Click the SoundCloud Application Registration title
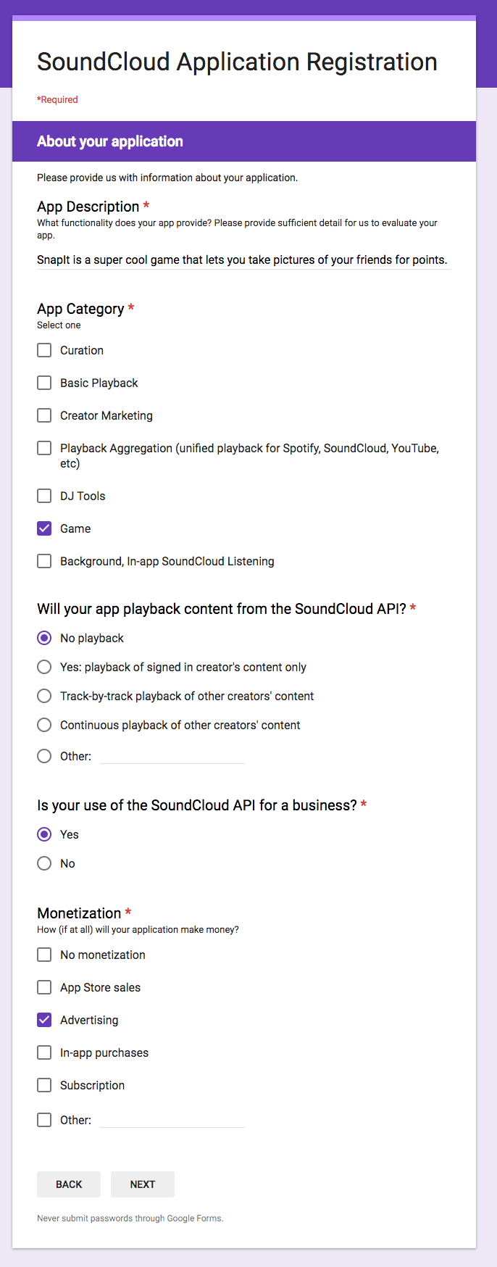497x1267 pixels. (x=237, y=62)
